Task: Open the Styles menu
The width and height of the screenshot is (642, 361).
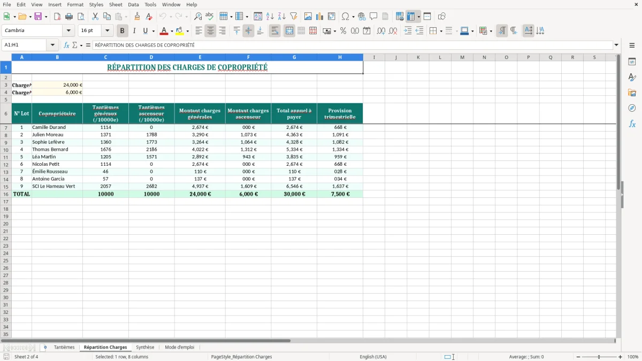Action: [96, 4]
